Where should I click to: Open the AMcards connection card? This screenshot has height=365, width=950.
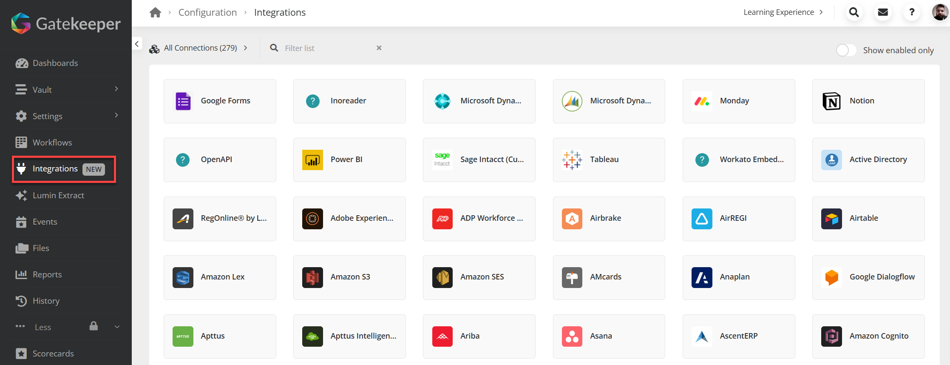coord(609,277)
